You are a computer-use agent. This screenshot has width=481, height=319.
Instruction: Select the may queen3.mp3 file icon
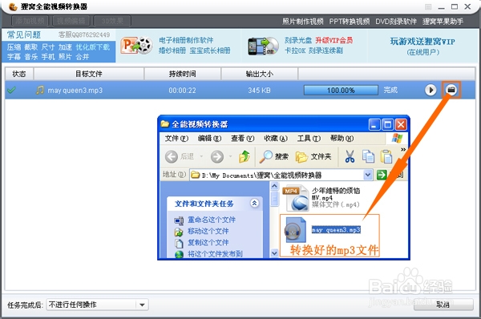coord(295,230)
